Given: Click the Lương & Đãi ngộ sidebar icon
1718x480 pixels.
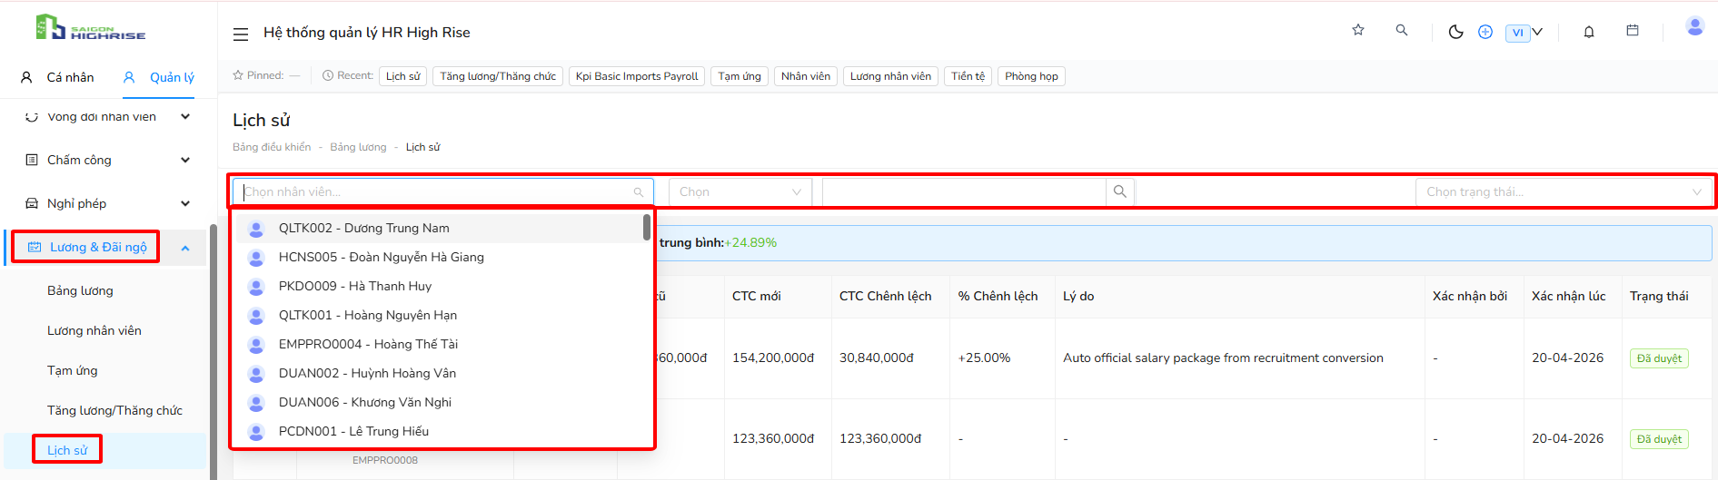Looking at the screenshot, I should point(35,247).
